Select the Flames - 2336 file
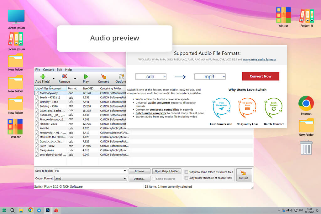This screenshot has width=321, height=214. (x=80, y=124)
